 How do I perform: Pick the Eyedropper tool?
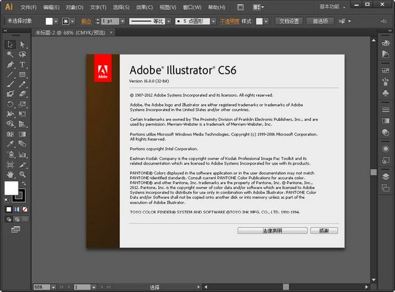pos(10,144)
